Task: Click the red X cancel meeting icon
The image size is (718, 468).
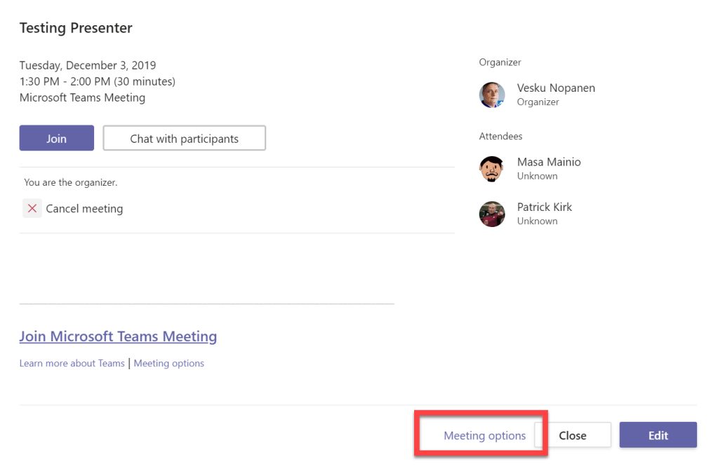Action: pos(32,208)
